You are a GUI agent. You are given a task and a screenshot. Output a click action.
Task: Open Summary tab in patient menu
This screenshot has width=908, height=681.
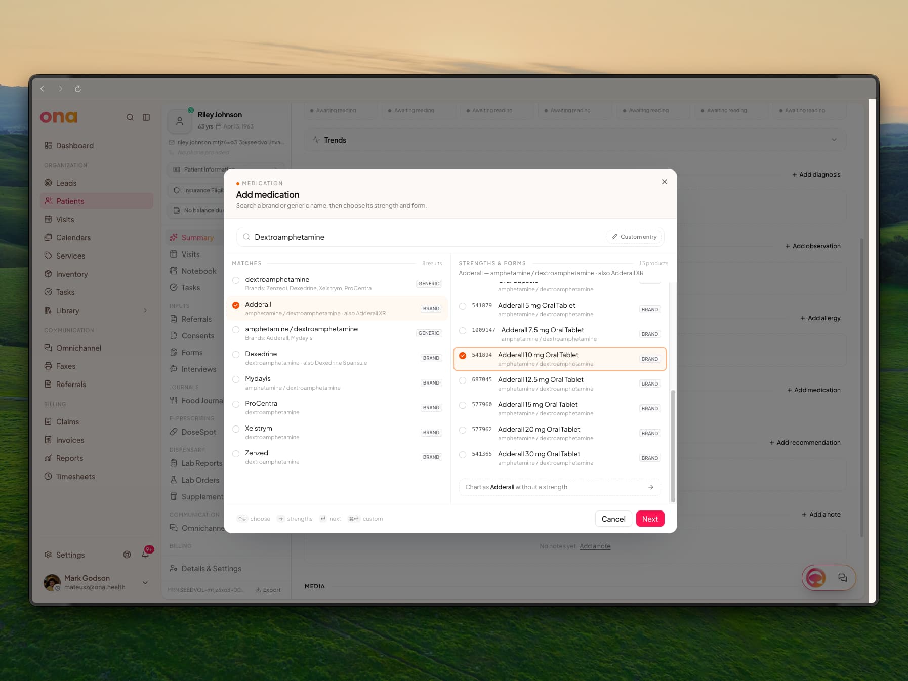coord(195,238)
